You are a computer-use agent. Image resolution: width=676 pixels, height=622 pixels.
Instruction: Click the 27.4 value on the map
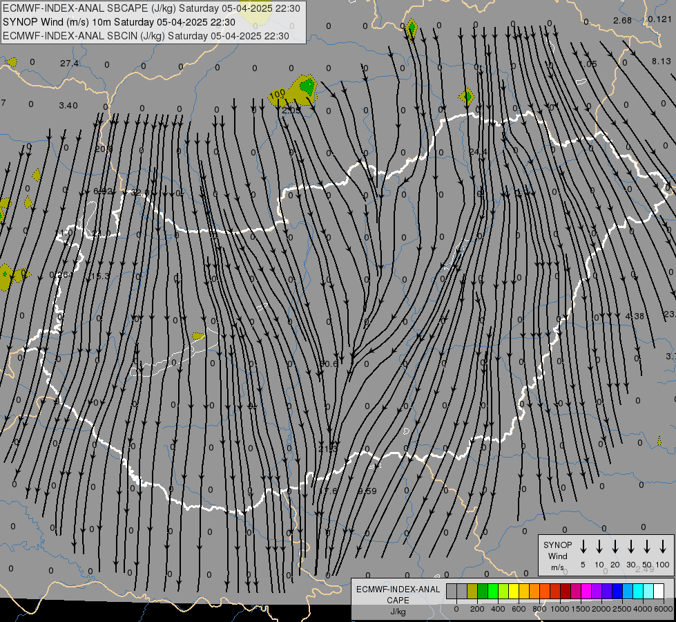pos(70,64)
